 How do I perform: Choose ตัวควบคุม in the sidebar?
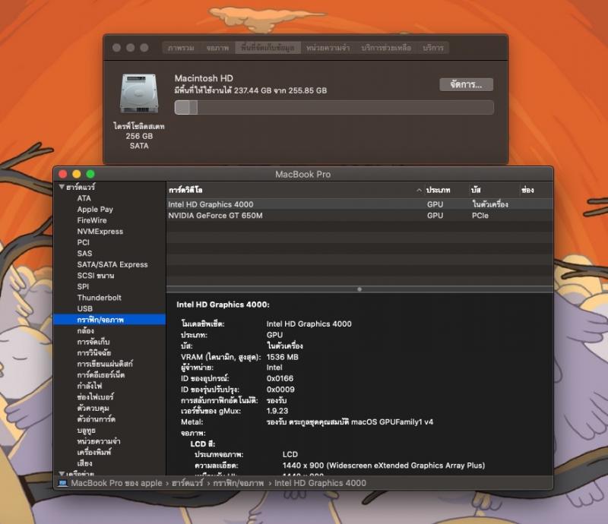(x=93, y=408)
